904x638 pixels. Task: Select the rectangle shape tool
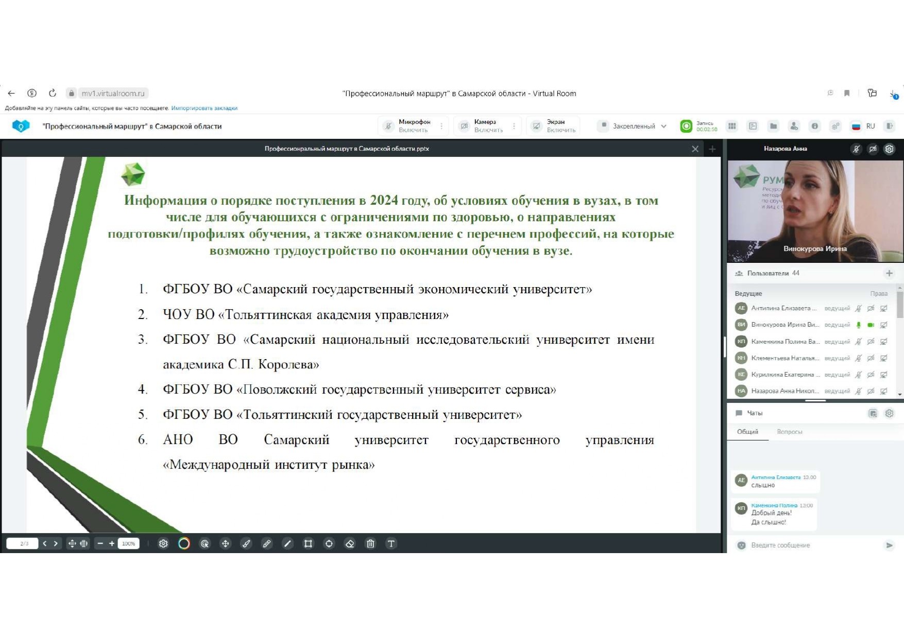click(x=308, y=543)
